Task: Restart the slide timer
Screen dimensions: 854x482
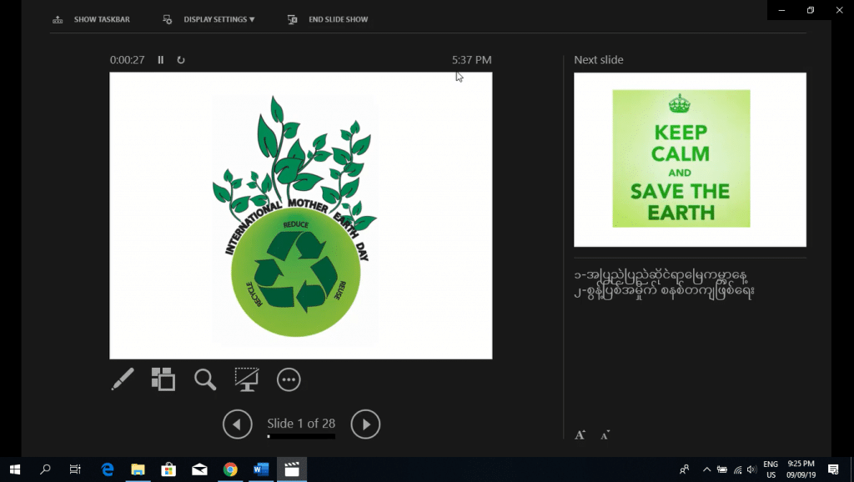Action: tap(181, 60)
